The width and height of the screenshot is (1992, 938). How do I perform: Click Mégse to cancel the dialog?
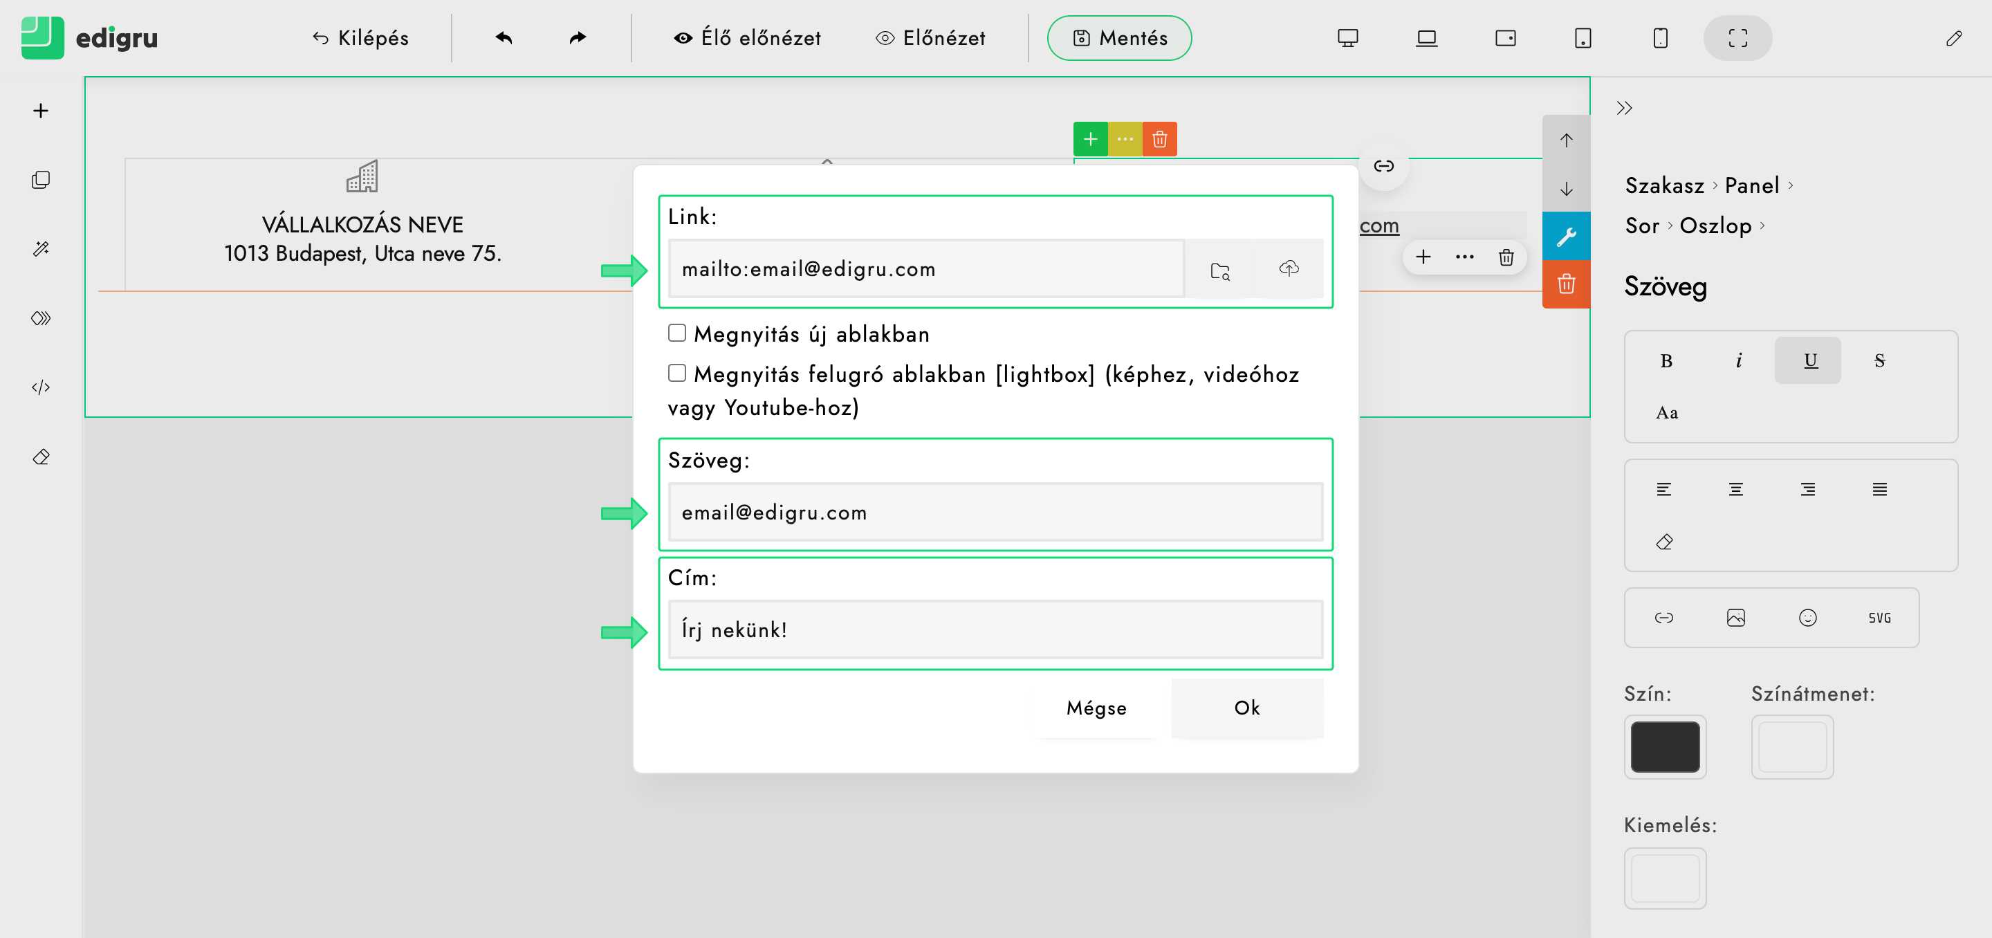[x=1096, y=708]
